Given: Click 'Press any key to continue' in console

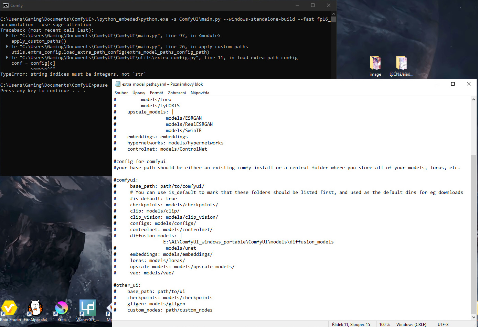Looking at the screenshot, I should [43, 90].
